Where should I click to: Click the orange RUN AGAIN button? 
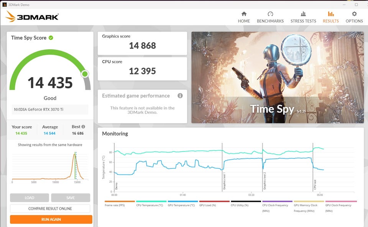51,219
